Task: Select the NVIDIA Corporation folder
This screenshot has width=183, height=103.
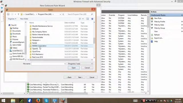Action: coord(61,46)
